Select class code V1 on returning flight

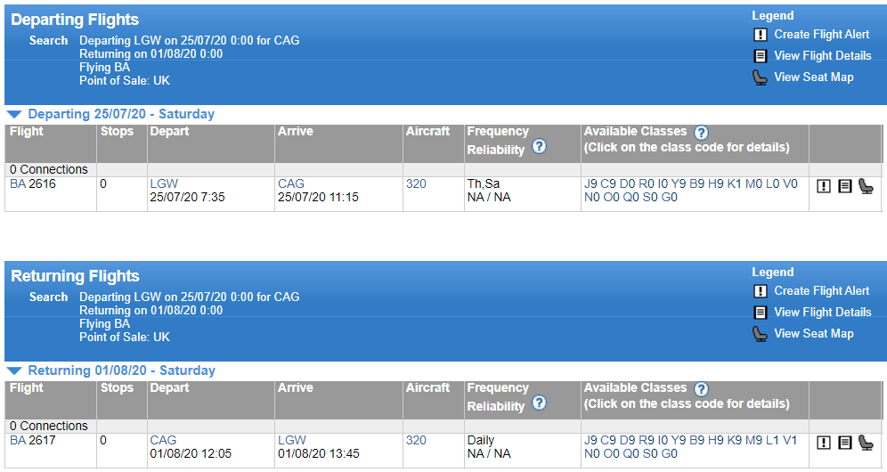(790, 440)
